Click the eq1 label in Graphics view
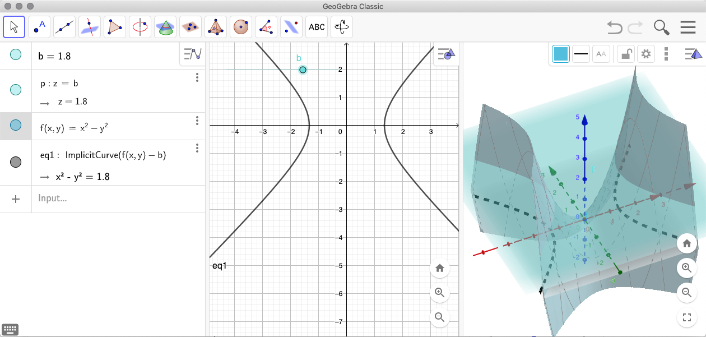 219,265
